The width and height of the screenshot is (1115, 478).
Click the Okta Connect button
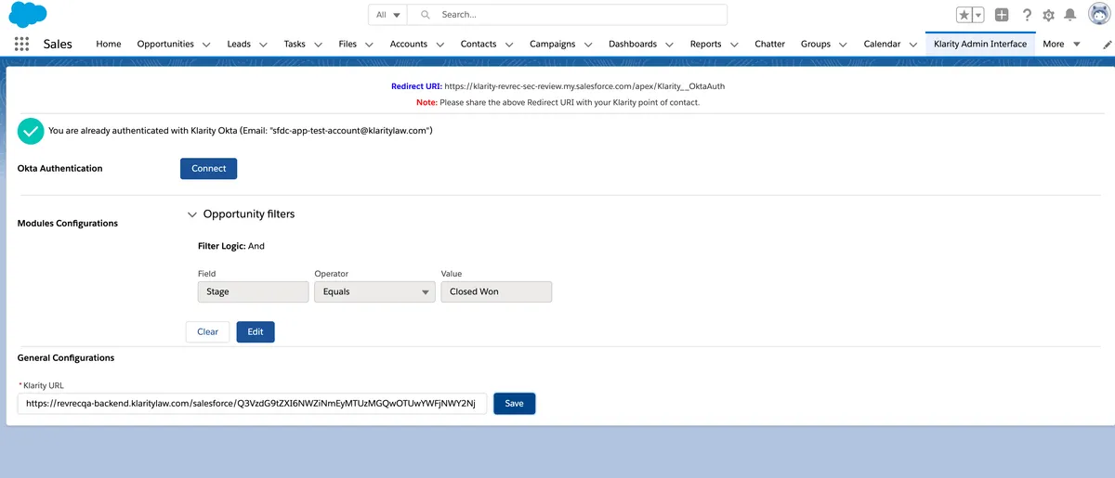pos(209,168)
